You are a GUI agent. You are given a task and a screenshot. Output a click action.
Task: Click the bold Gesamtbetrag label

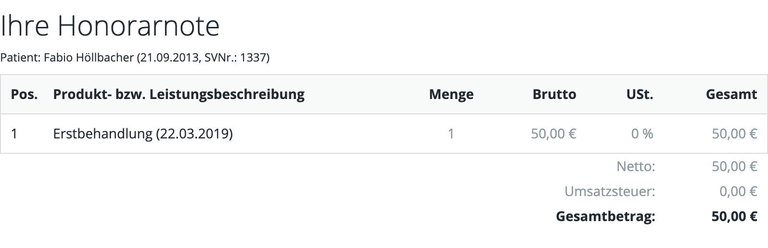pyautogui.click(x=605, y=217)
